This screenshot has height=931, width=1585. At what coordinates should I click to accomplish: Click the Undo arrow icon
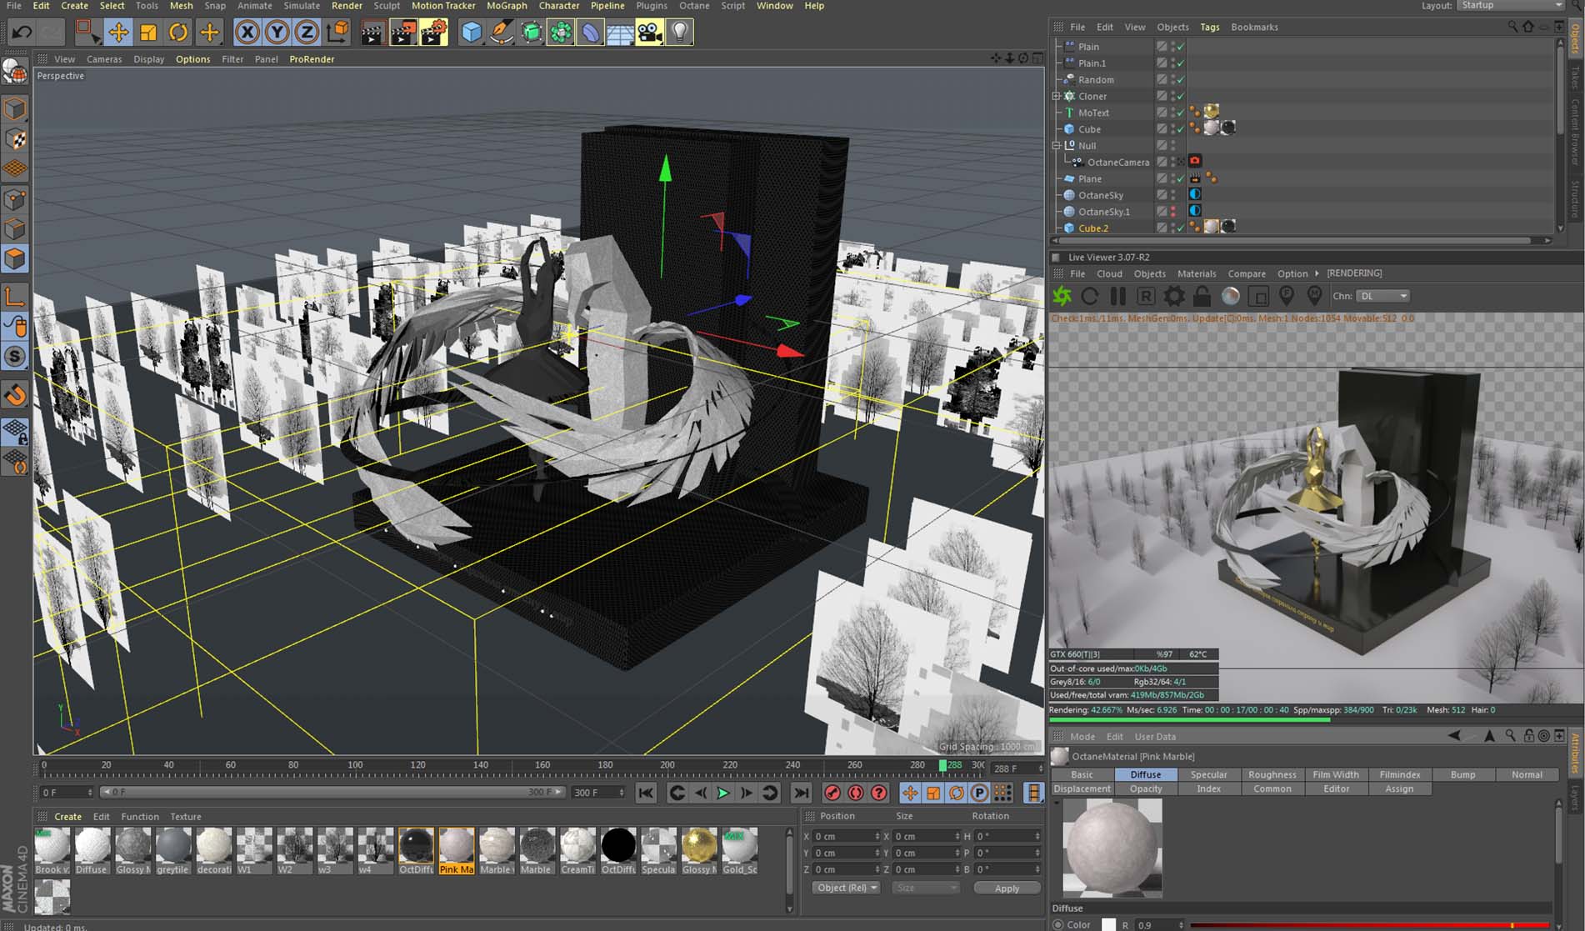point(22,33)
